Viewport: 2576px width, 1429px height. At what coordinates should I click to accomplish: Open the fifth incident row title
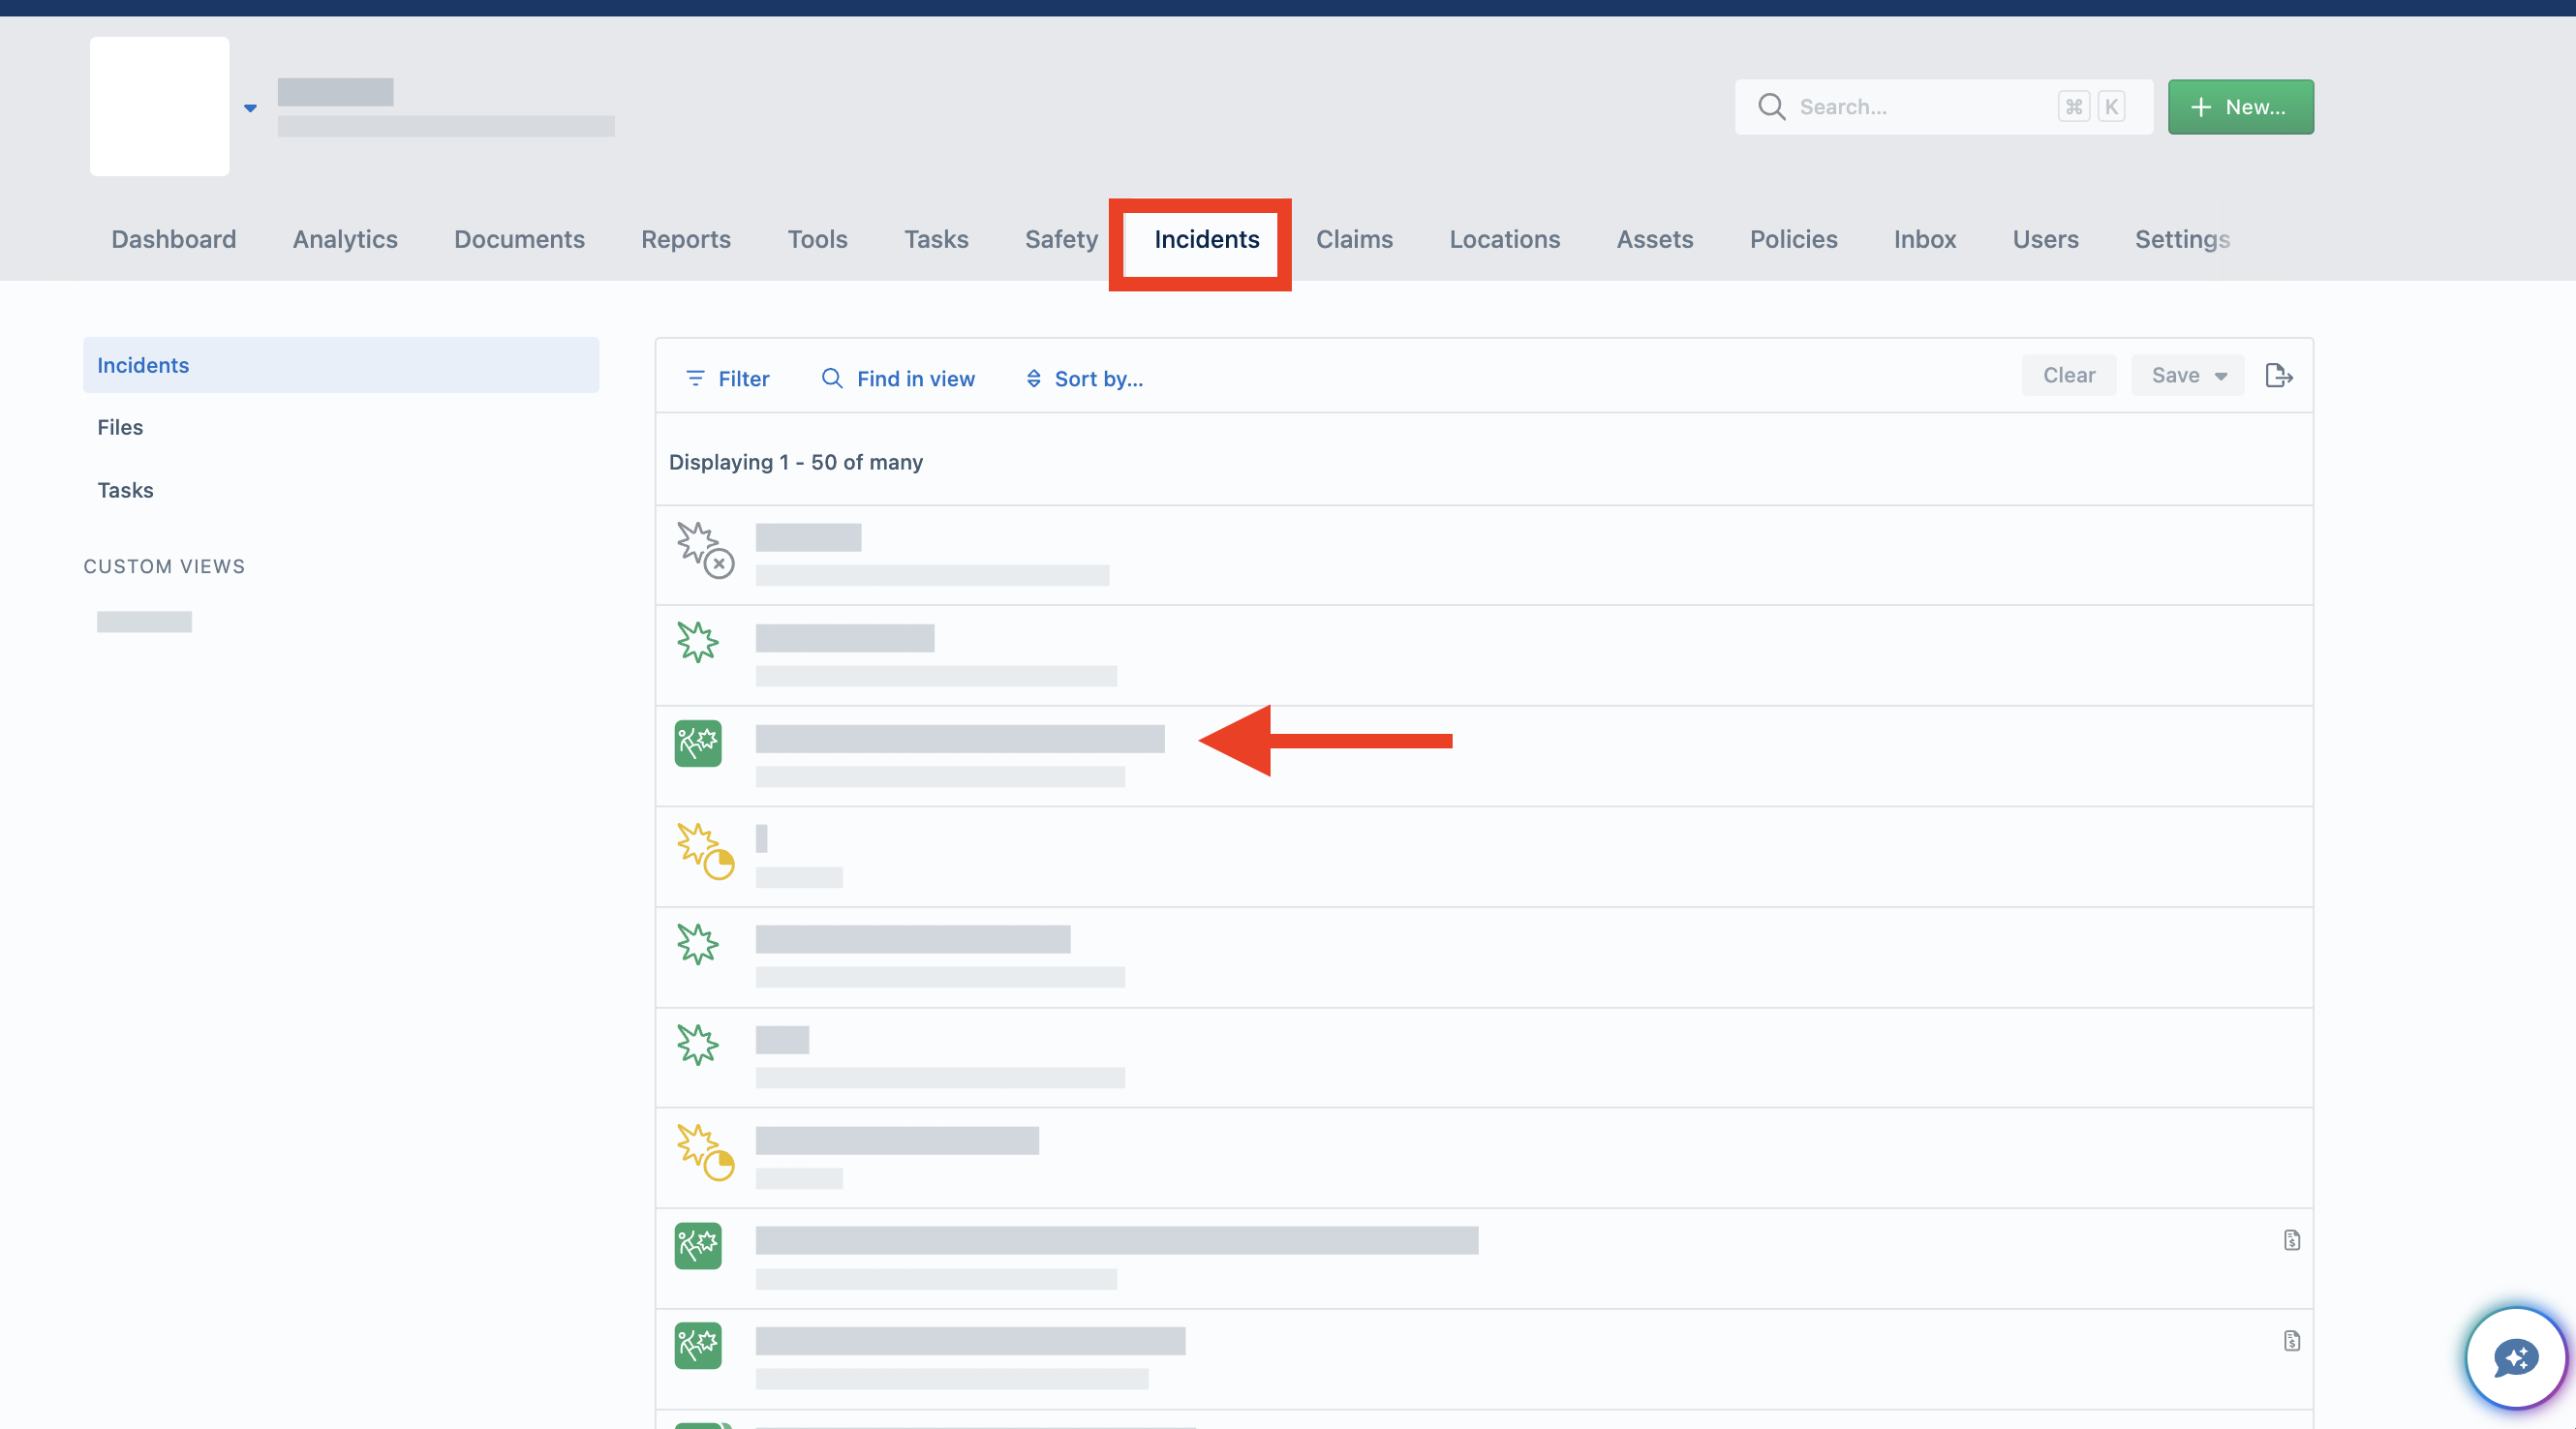pyautogui.click(x=913, y=939)
